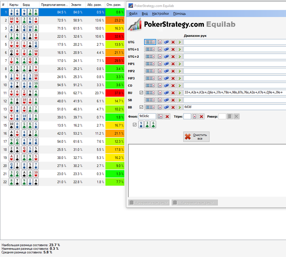The height and width of the screenshot is (257, 286).
Task: Click the red 32.6 % cell in row 4
Action: tap(115, 36)
